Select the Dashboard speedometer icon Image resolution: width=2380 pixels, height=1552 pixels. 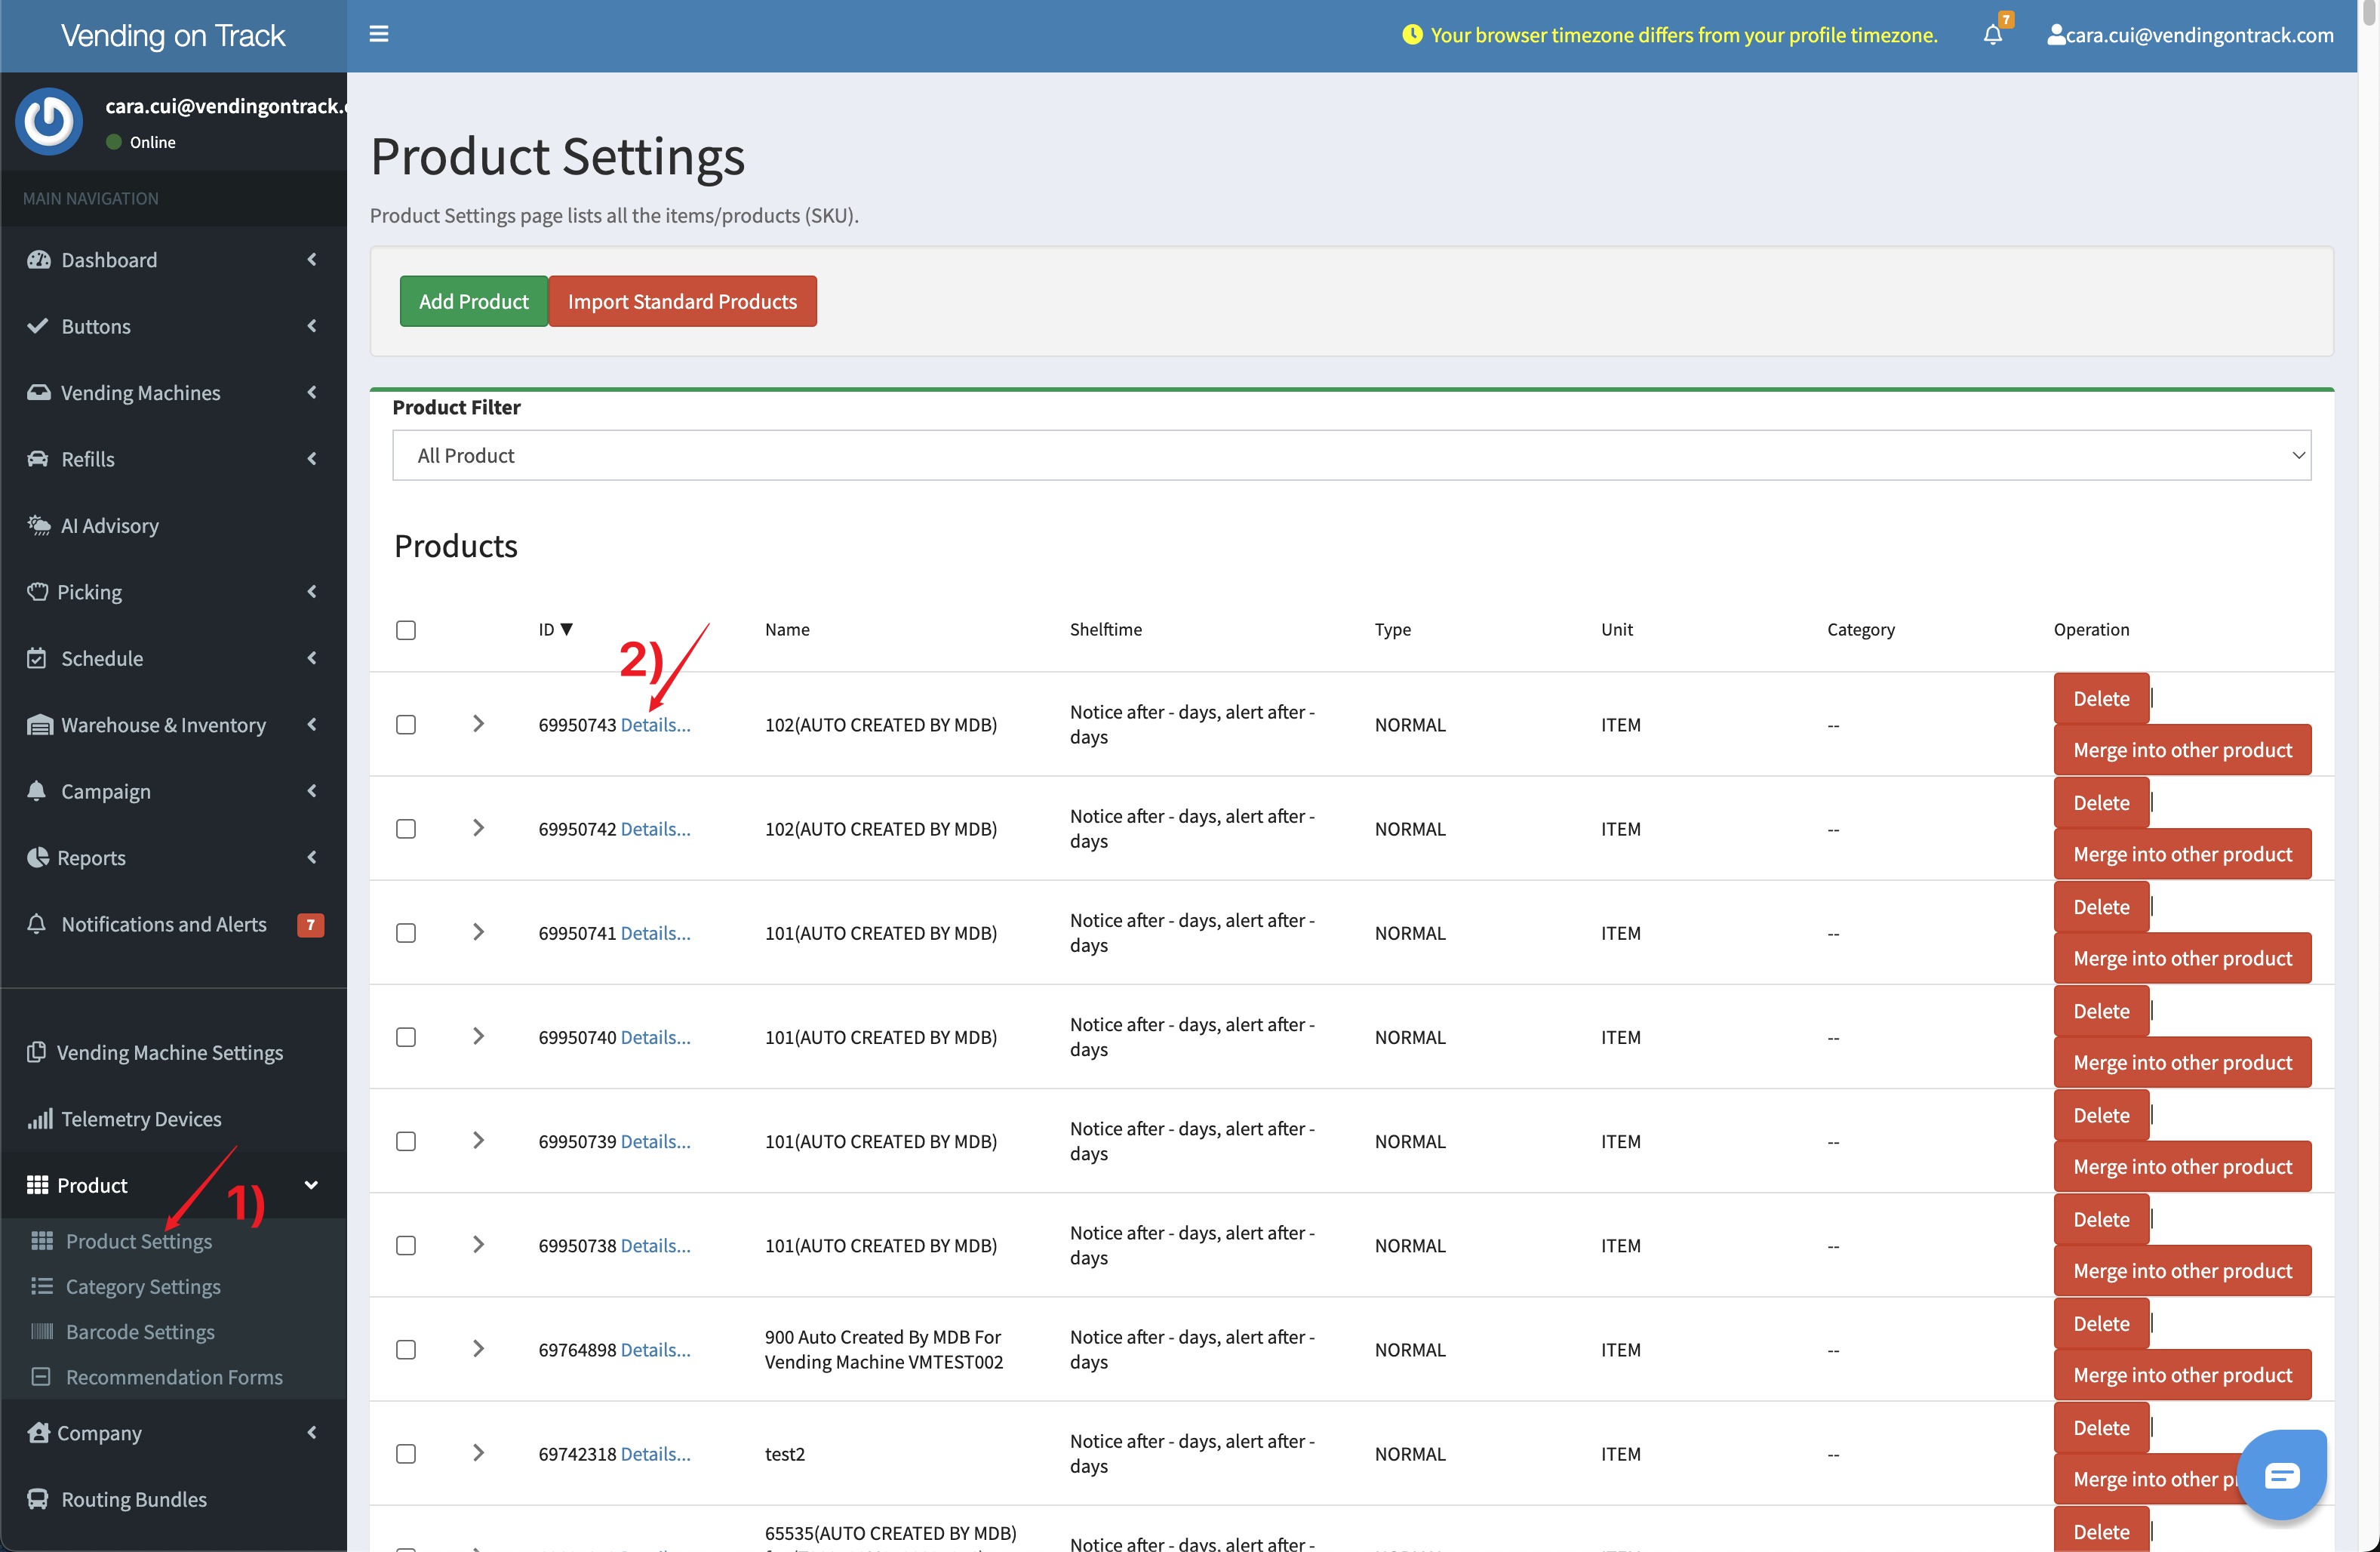tap(39, 259)
